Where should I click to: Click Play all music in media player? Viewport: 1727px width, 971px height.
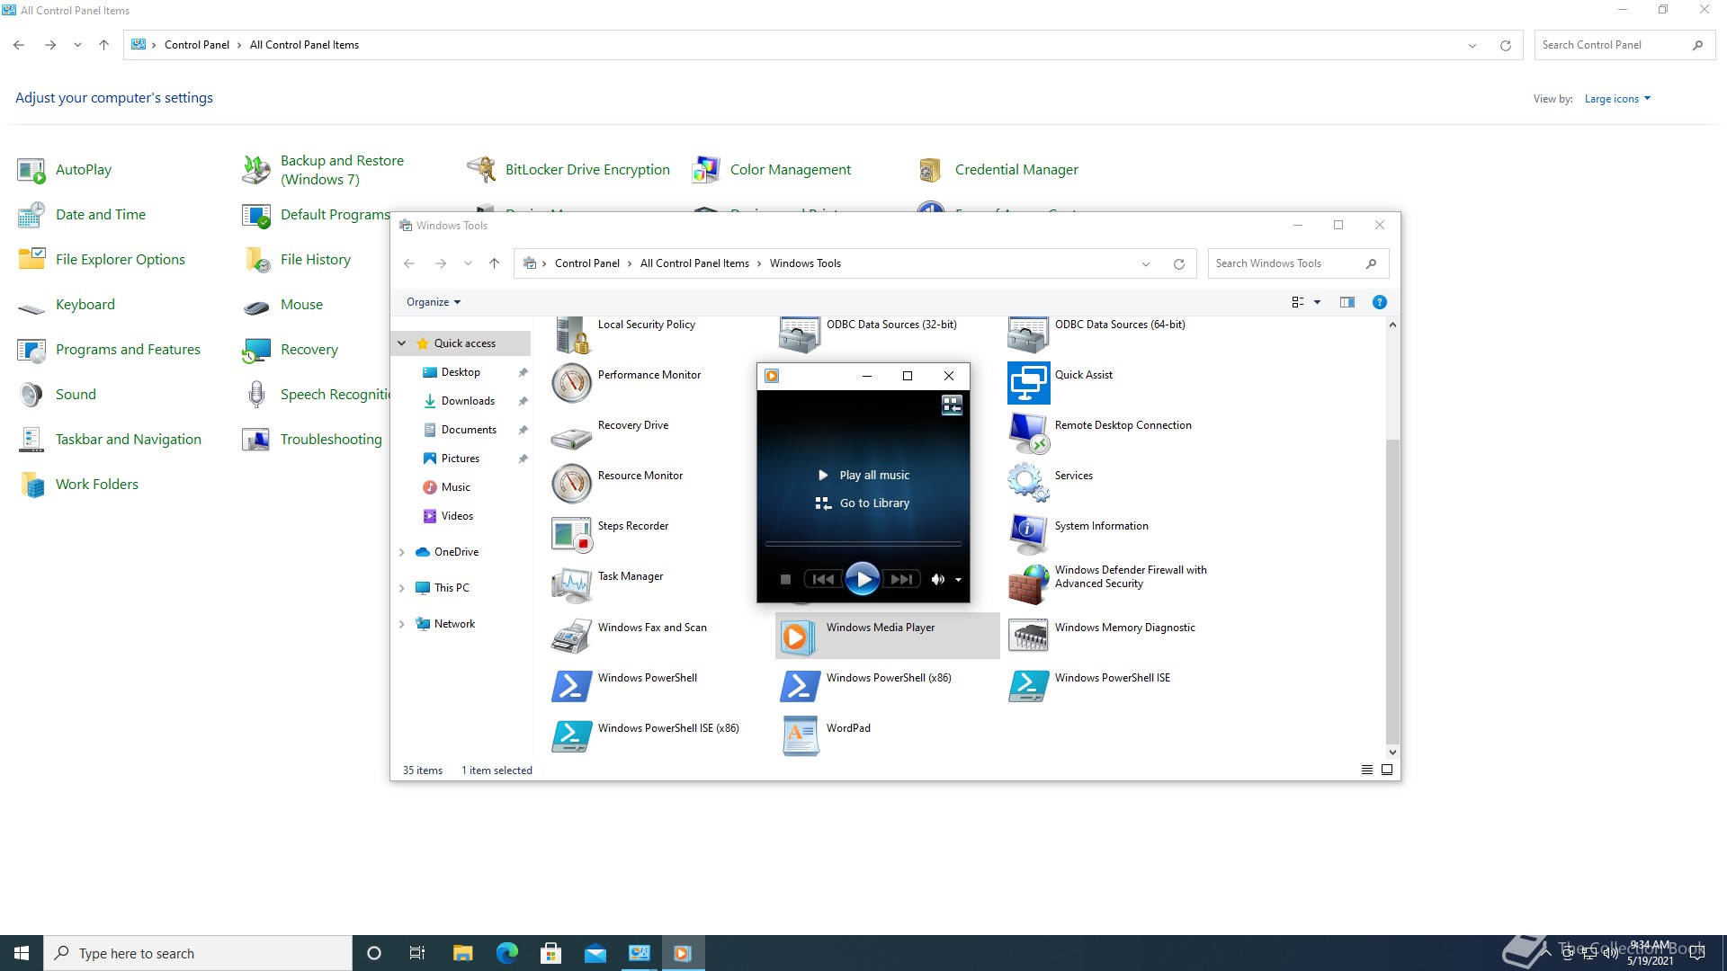pyautogui.click(x=863, y=476)
